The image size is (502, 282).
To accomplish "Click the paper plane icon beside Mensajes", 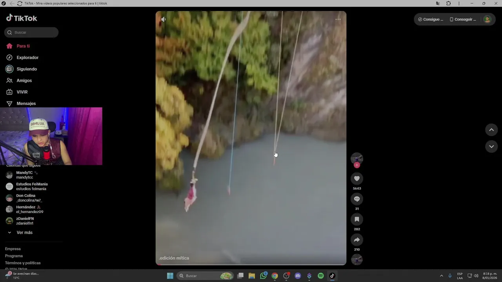I will pyautogui.click(x=9, y=103).
